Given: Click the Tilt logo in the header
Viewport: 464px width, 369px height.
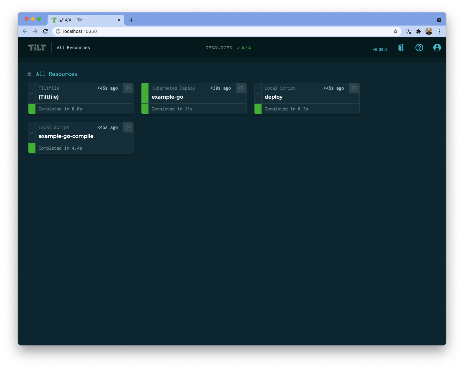Looking at the screenshot, I should [x=37, y=47].
